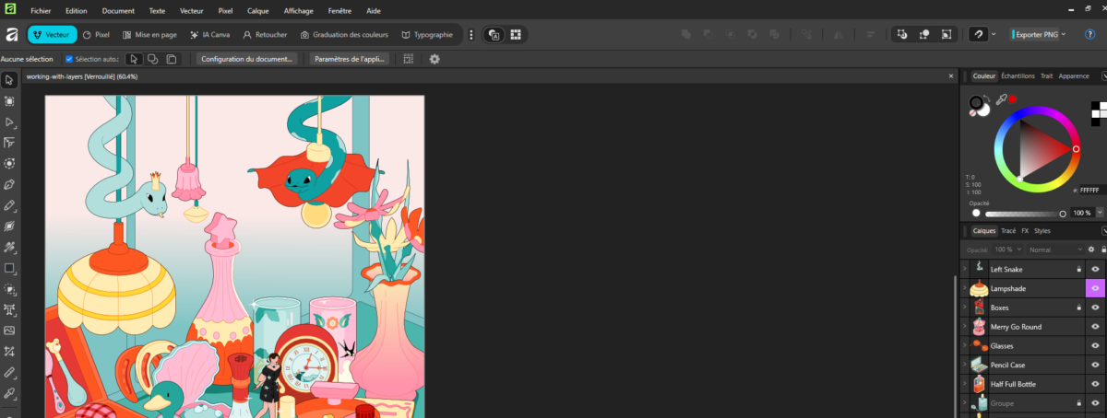Toggle the Sélection auto checkbox
Viewport: 1107px width, 418px height.
(x=69, y=59)
